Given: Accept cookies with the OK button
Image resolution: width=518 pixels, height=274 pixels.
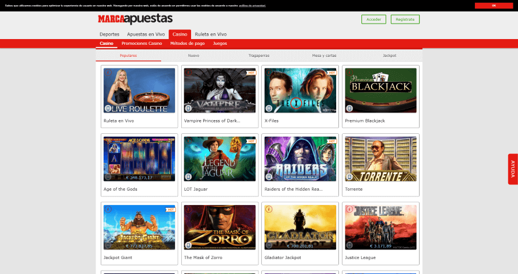Looking at the screenshot, I should tap(494, 6).
